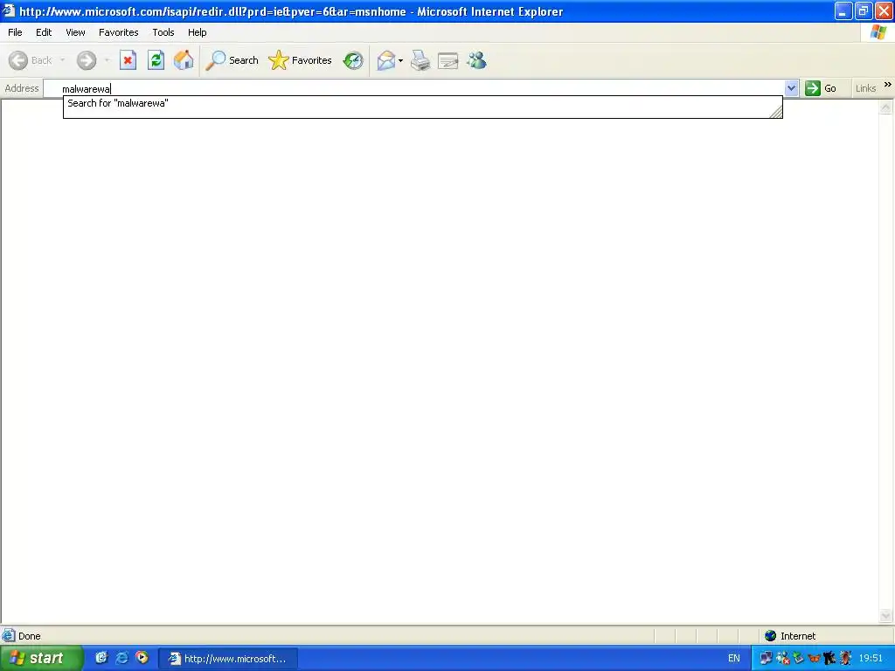Expand the Back button history arrow
Image resolution: width=895 pixels, height=671 pixels.
[62, 60]
